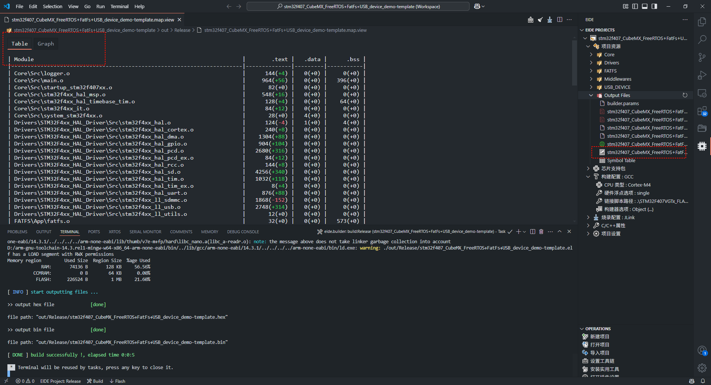
Task: Open notifications bell in status bar
Action: [702, 381]
